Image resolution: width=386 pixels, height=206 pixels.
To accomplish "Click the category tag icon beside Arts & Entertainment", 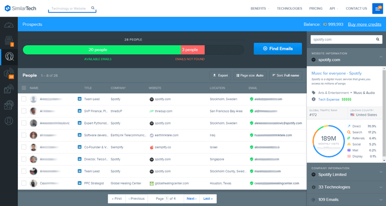I will (x=313, y=93).
